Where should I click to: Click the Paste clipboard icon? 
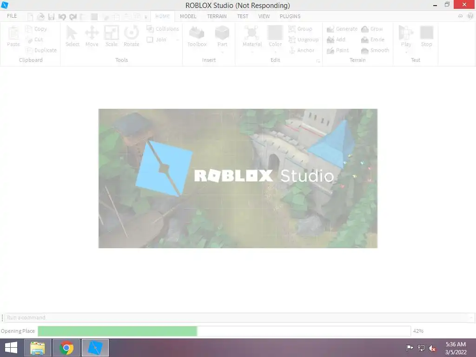pyautogui.click(x=13, y=33)
